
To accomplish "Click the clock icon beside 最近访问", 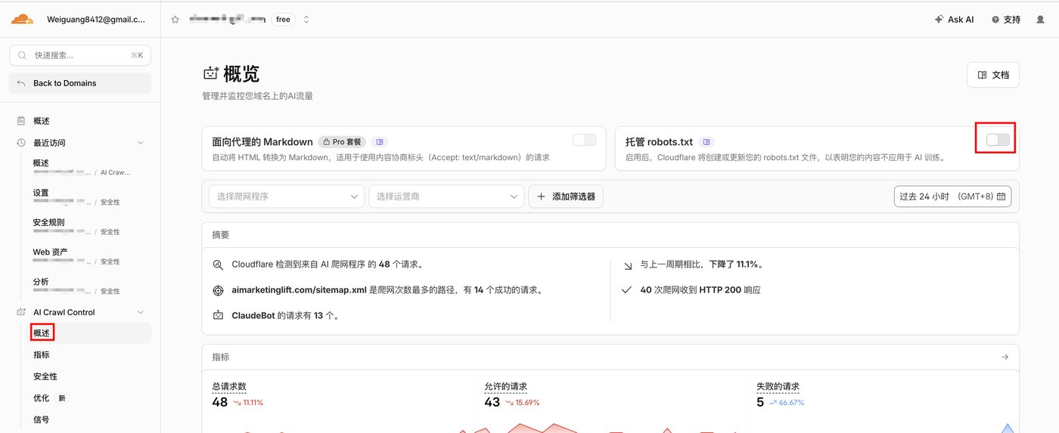I will click(x=21, y=143).
